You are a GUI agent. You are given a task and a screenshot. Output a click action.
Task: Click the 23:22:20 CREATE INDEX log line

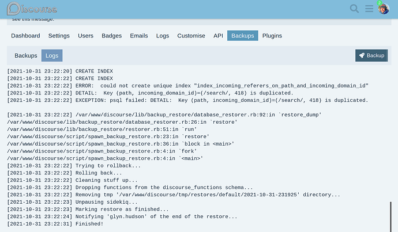coord(60,71)
